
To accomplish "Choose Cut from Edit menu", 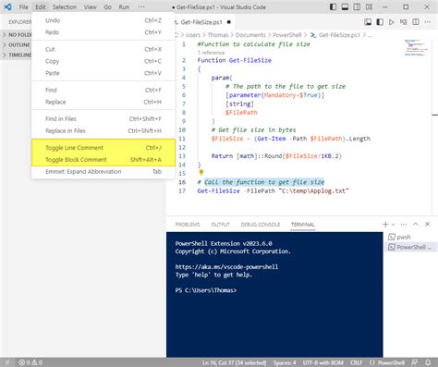I will tap(103, 49).
